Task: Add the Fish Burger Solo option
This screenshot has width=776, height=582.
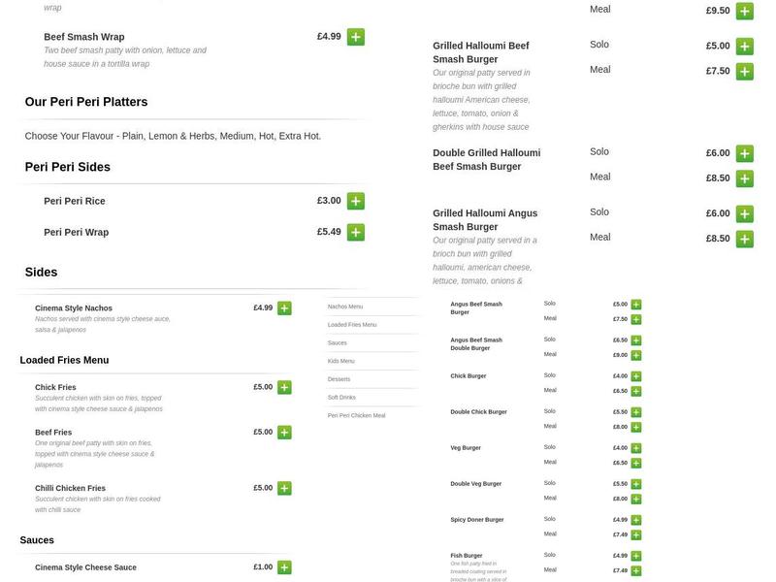Action: (x=635, y=555)
